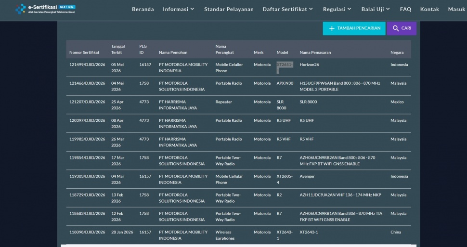Select certificate number 119303/DJID/2026
Viewport: 467px width, 247px height.
coord(87,176)
